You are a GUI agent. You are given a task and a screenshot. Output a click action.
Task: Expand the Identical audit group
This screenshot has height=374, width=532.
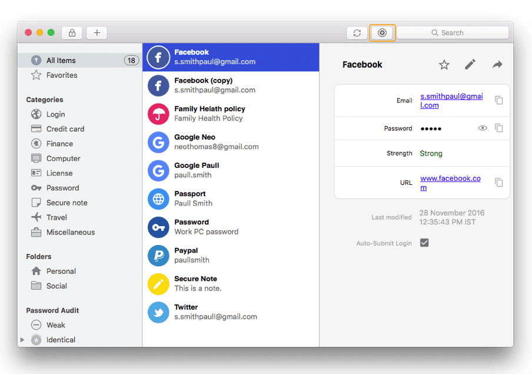(x=22, y=340)
